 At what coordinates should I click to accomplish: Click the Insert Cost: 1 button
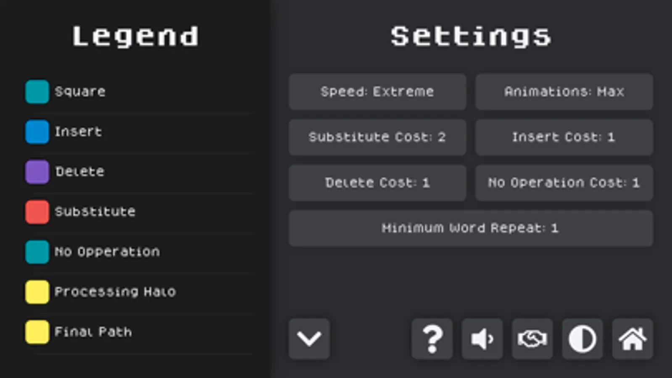[x=564, y=137]
